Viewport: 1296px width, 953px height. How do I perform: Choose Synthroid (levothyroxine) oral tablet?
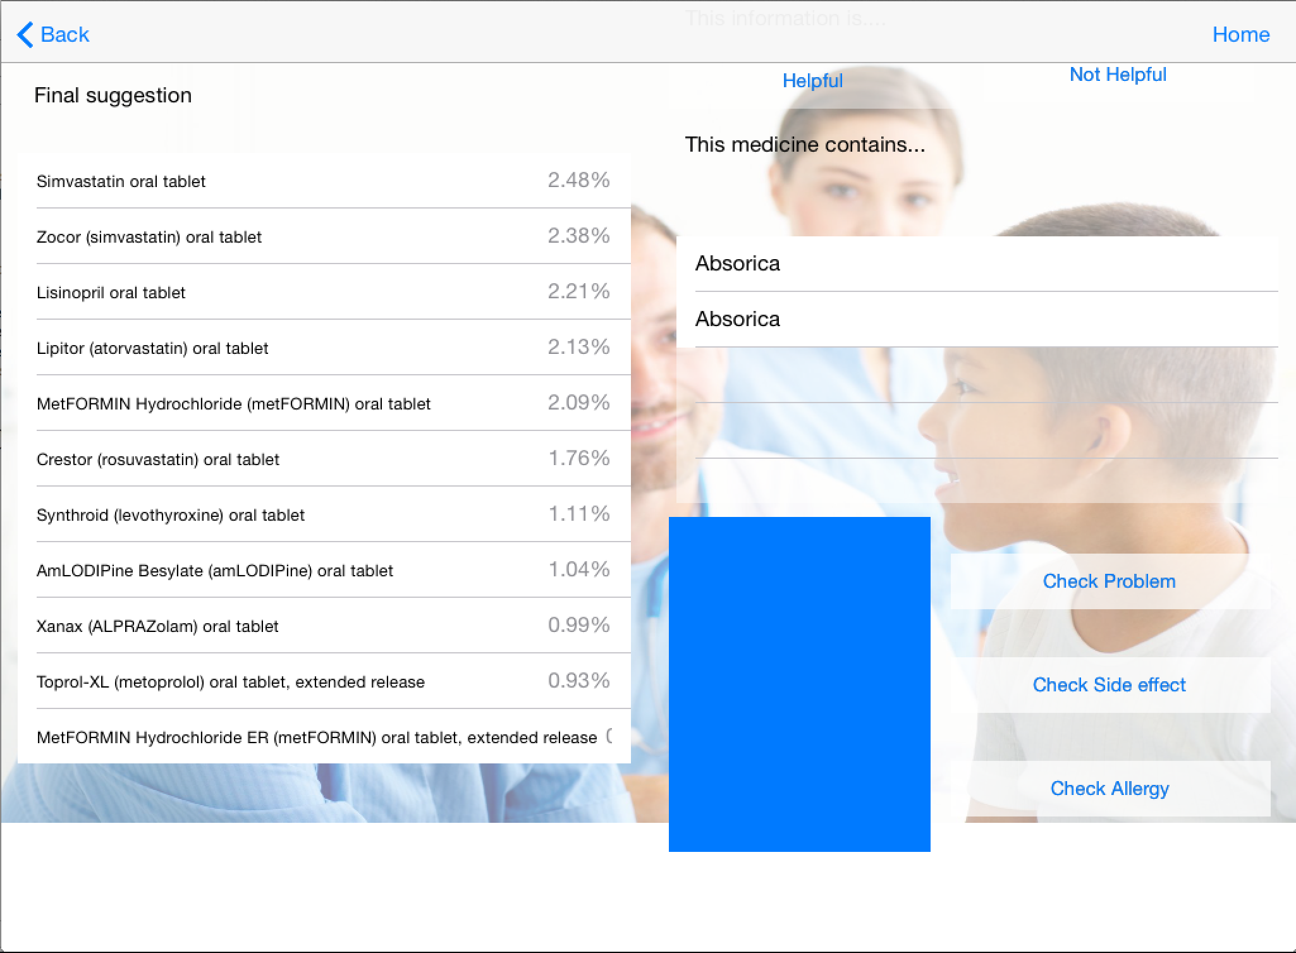click(324, 515)
